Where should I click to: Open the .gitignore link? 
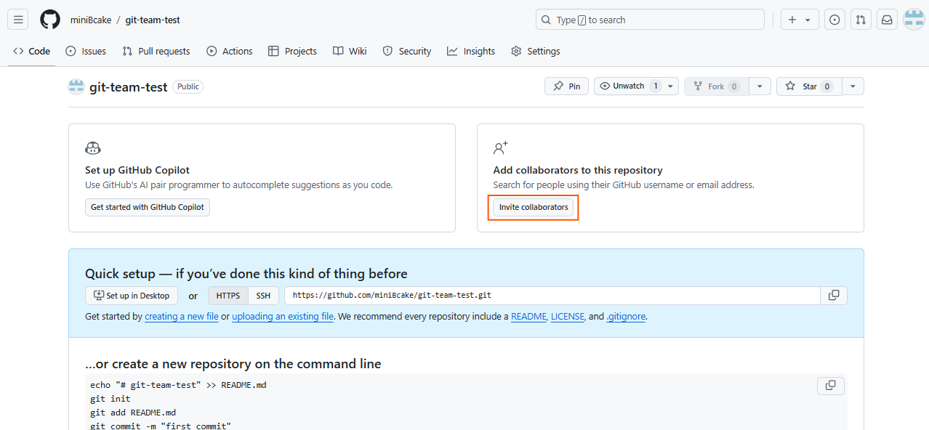point(626,317)
